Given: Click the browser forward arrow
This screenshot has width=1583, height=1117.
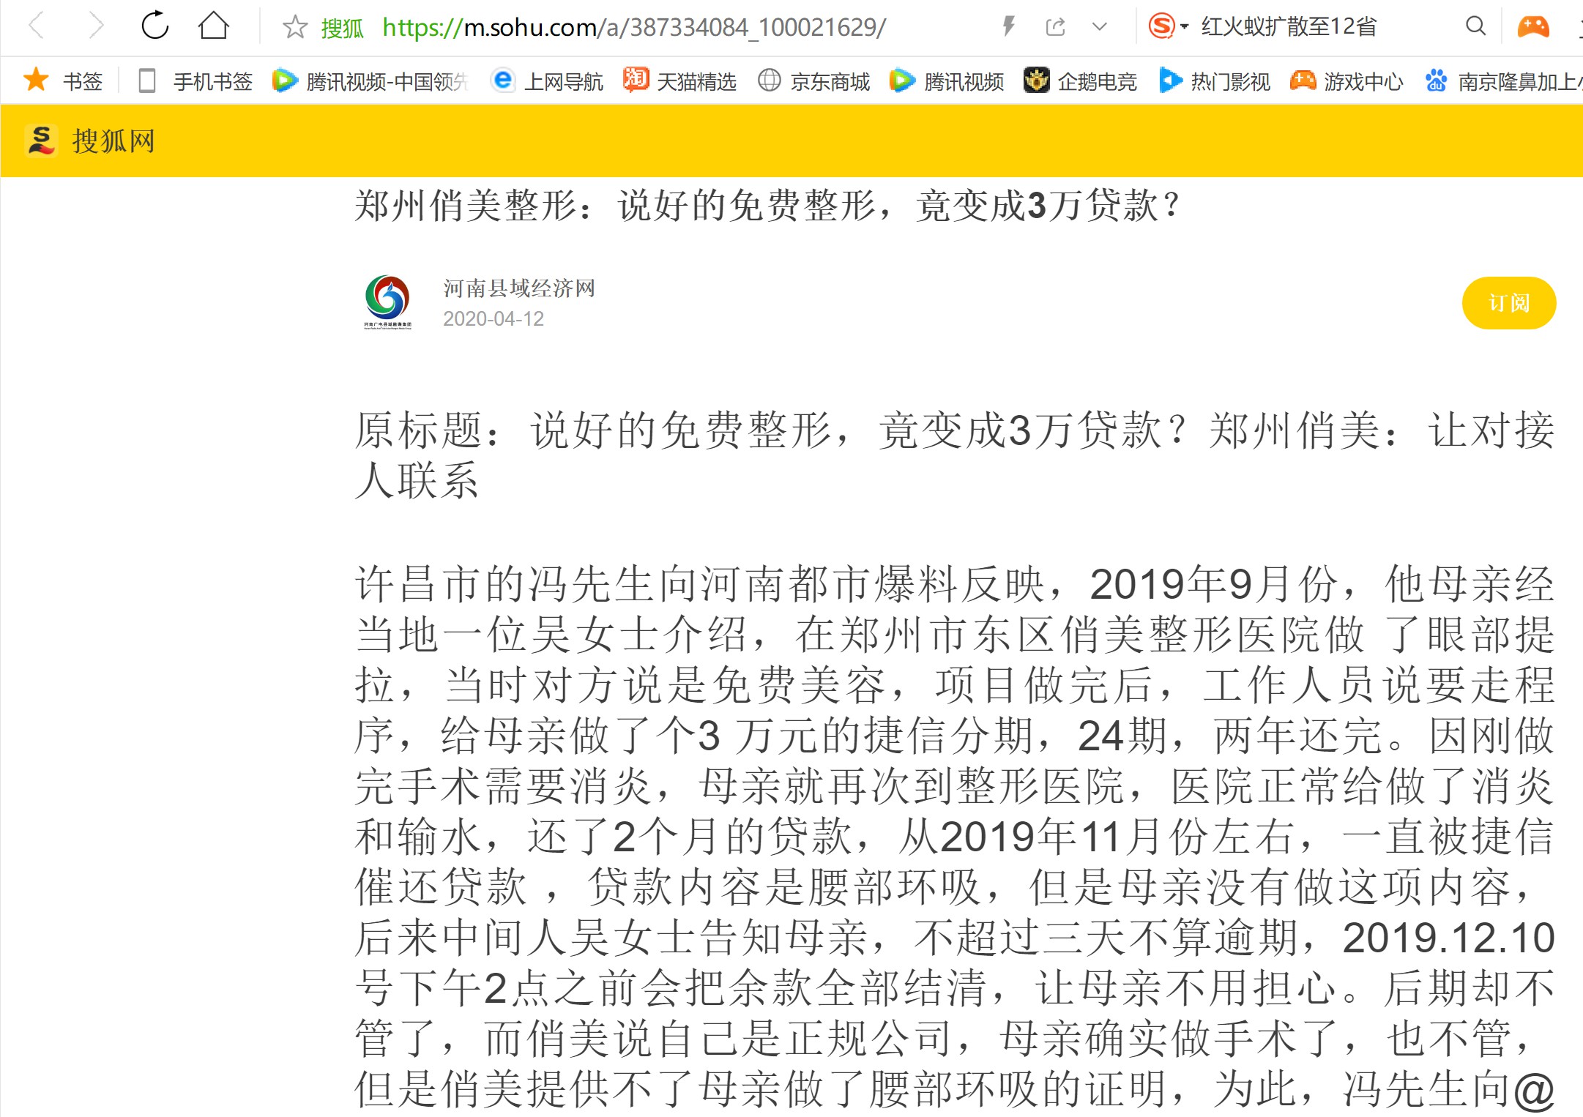Looking at the screenshot, I should coord(96,27).
